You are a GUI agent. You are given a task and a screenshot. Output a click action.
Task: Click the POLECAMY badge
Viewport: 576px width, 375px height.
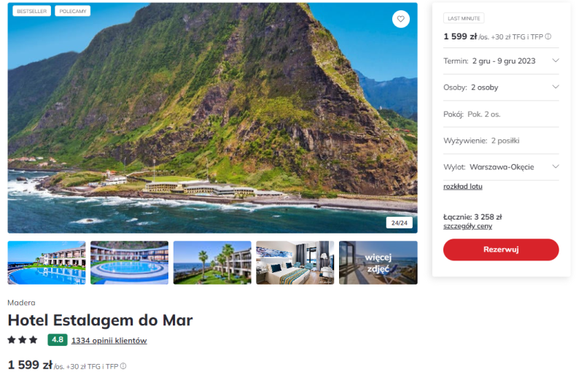click(x=73, y=11)
